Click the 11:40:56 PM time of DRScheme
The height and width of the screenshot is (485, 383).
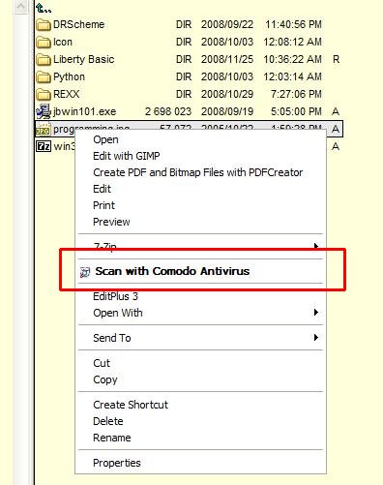click(294, 24)
